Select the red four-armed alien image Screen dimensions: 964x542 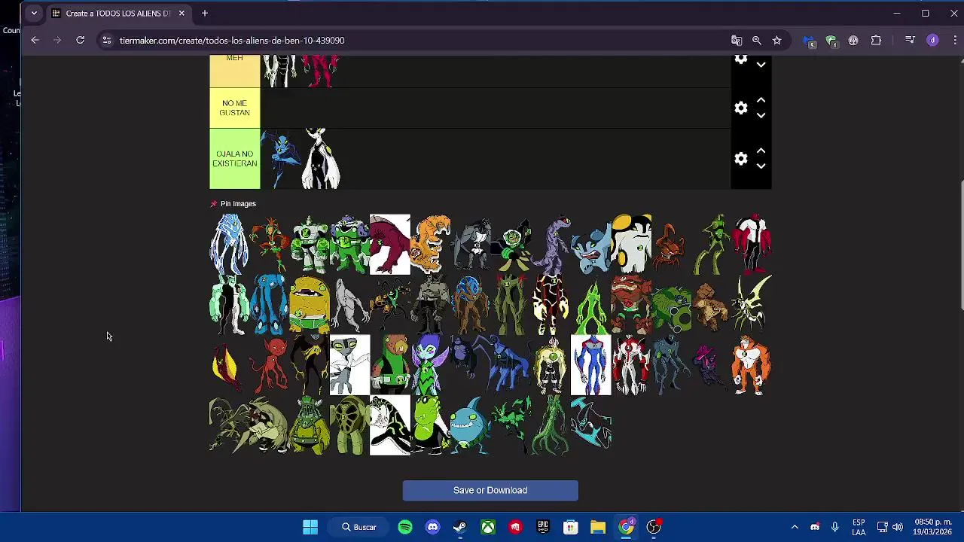point(752,244)
